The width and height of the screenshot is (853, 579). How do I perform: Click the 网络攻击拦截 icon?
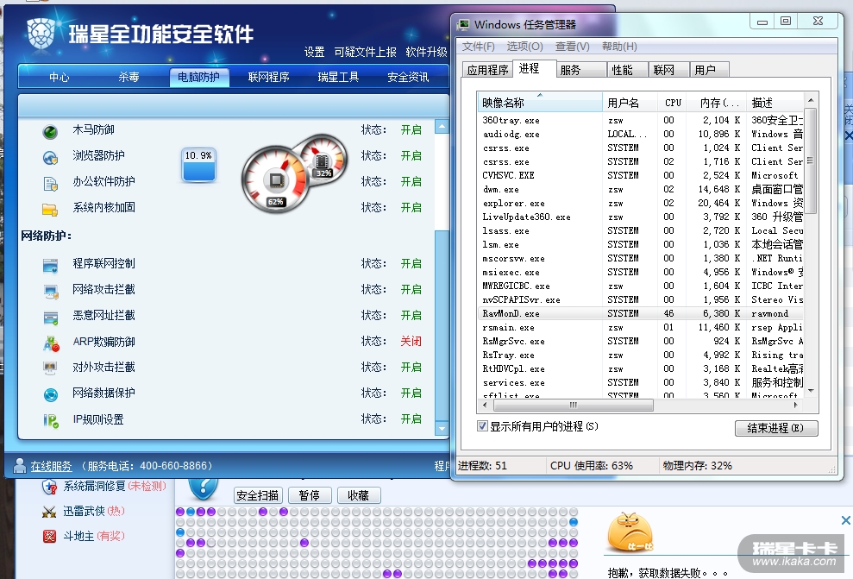pyautogui.click(x=51, y=292)
